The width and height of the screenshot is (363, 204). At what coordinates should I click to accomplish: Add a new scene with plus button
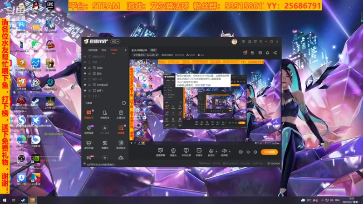(126, 50)
